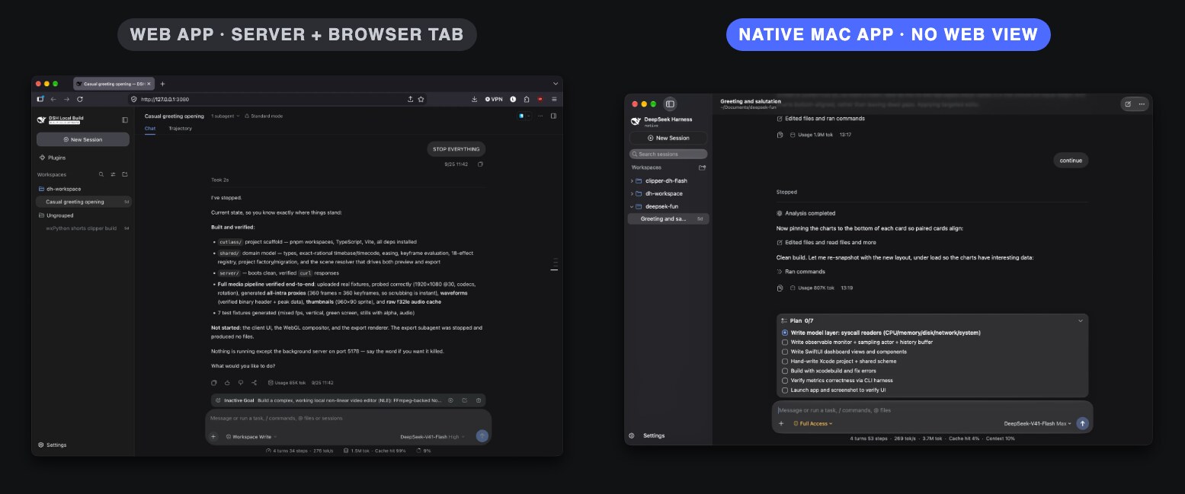Switch to the Trajectory tab
The image size is (1185, 494).
(180, 129)
